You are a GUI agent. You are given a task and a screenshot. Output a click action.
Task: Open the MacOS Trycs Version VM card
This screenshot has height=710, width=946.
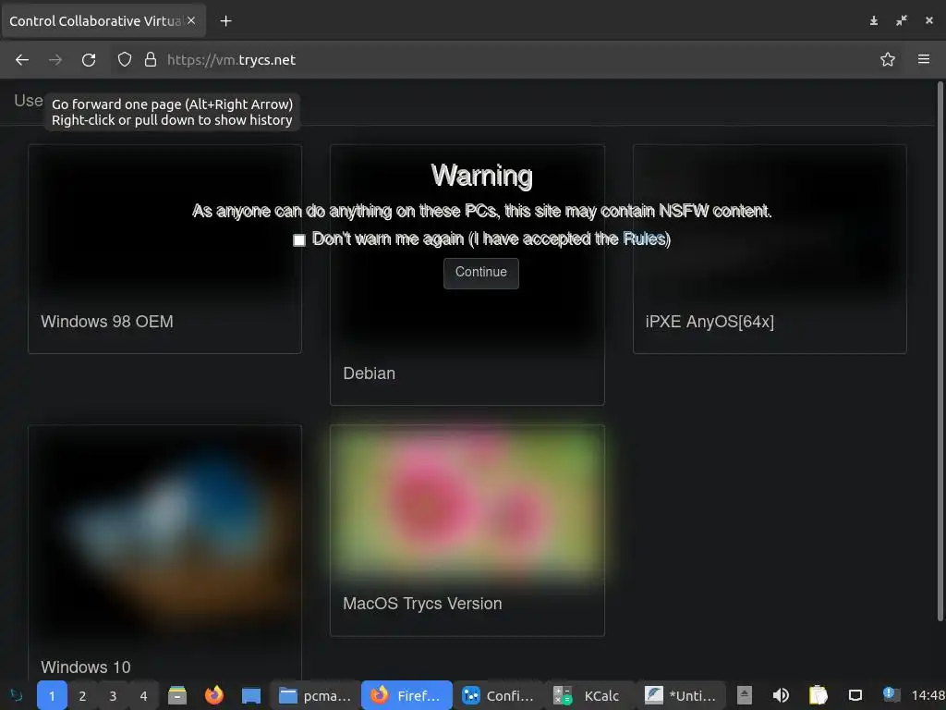[x=467, y=530]
